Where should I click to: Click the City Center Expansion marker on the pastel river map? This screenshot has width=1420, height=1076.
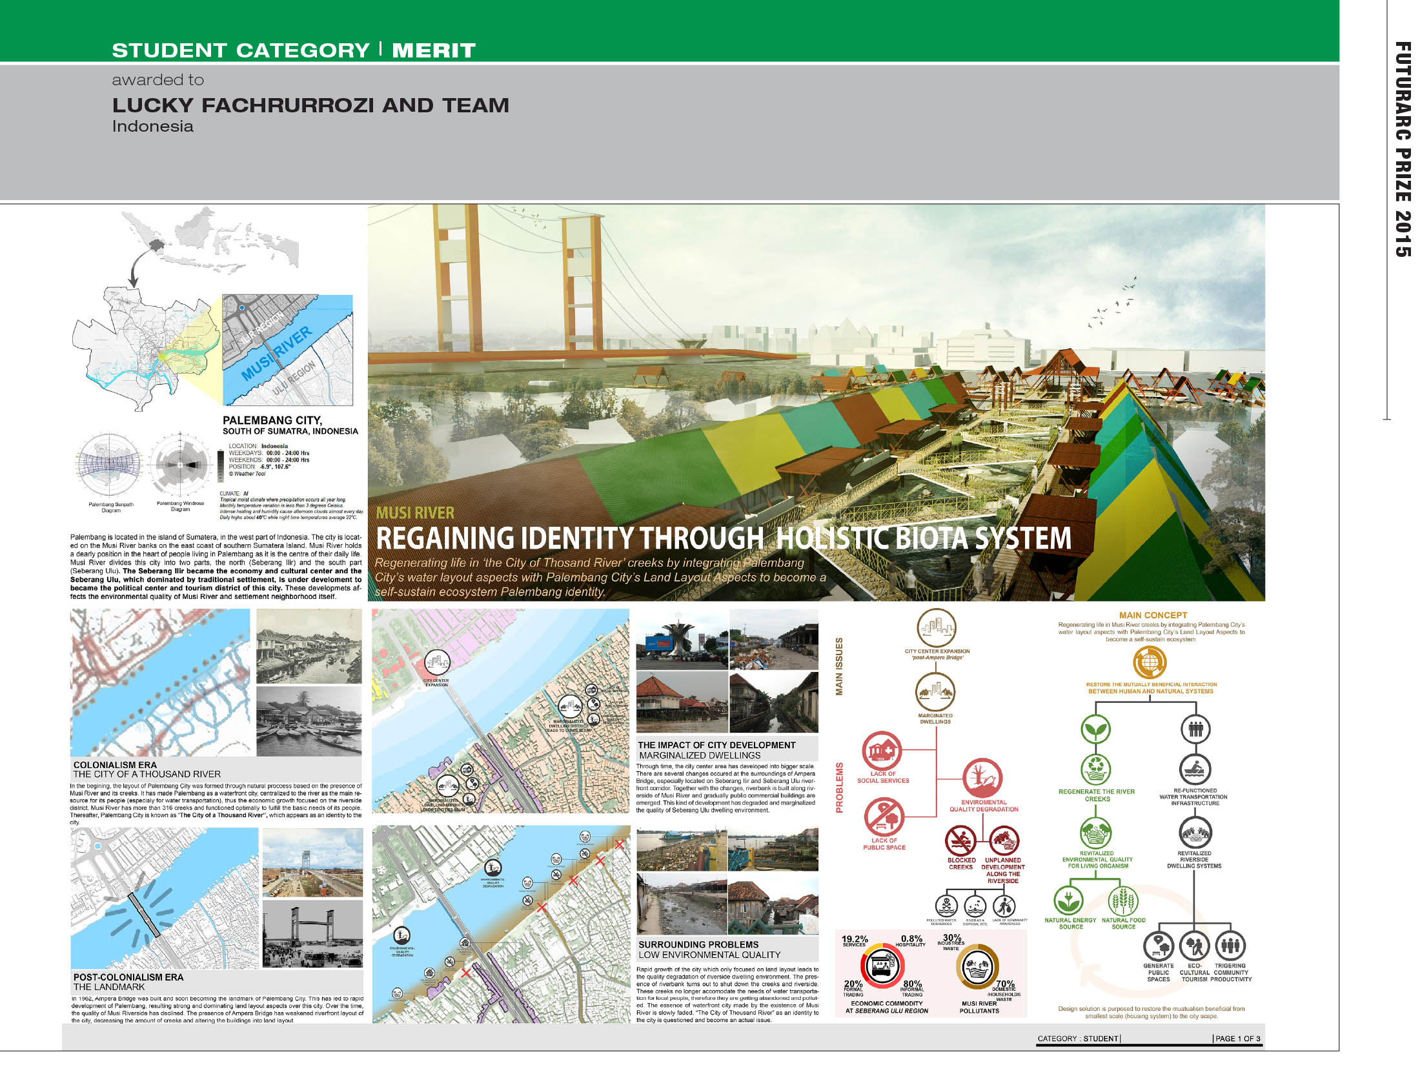click(436, 663)
